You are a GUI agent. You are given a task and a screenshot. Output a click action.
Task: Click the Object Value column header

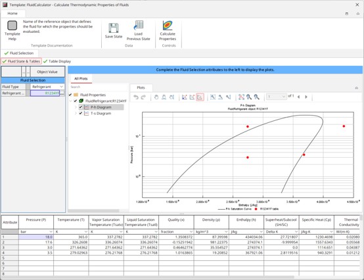[47, 72]
